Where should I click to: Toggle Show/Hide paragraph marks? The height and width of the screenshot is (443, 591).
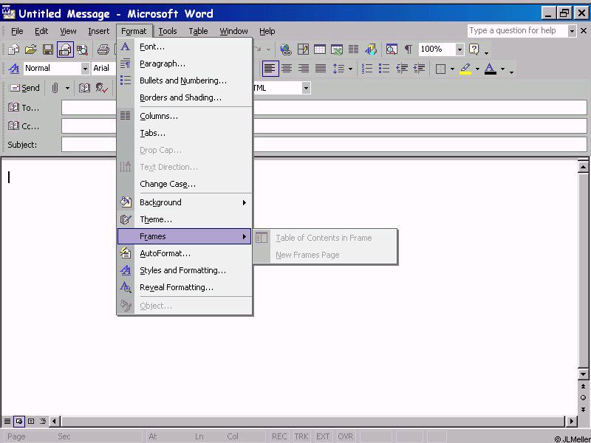[408, 49]
